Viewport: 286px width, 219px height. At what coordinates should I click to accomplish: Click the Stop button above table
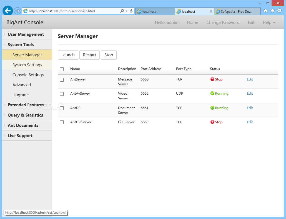click(x=109, y=55)
